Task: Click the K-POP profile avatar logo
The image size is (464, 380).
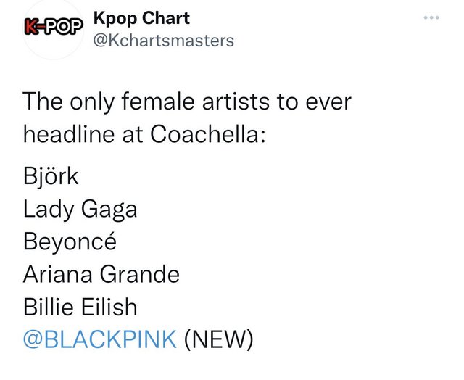Action: pos(53,29)
